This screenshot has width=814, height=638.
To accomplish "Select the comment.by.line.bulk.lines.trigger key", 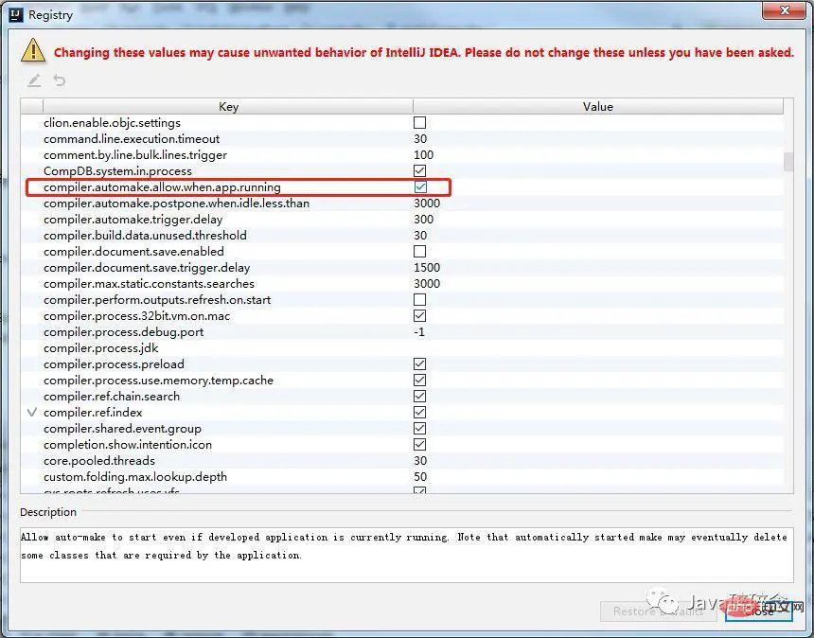I will (135, 154).
